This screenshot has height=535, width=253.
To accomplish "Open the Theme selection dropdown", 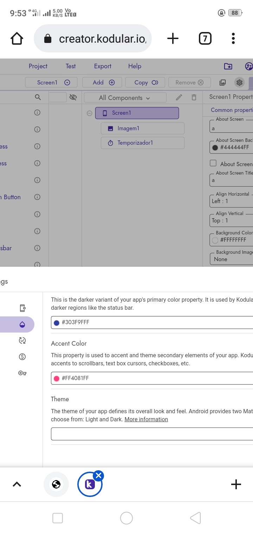I will (152, 434).
